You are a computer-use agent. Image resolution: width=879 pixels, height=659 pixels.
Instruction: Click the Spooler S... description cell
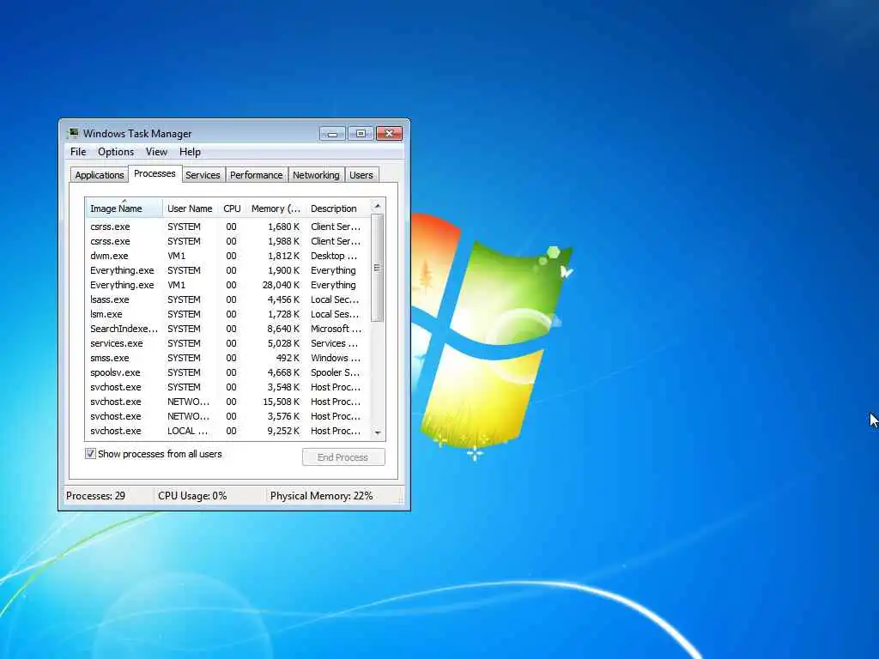336,372
